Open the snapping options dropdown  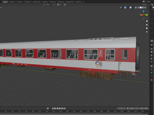point(61,5)
